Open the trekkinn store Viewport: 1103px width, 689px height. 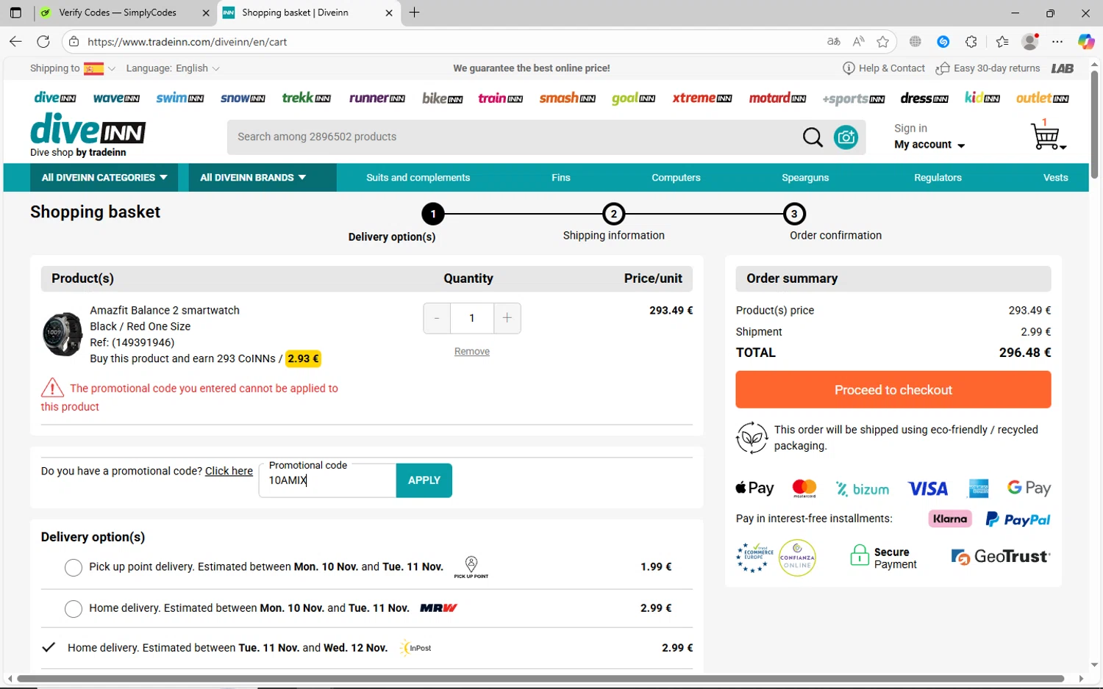[x=306, y=98]
